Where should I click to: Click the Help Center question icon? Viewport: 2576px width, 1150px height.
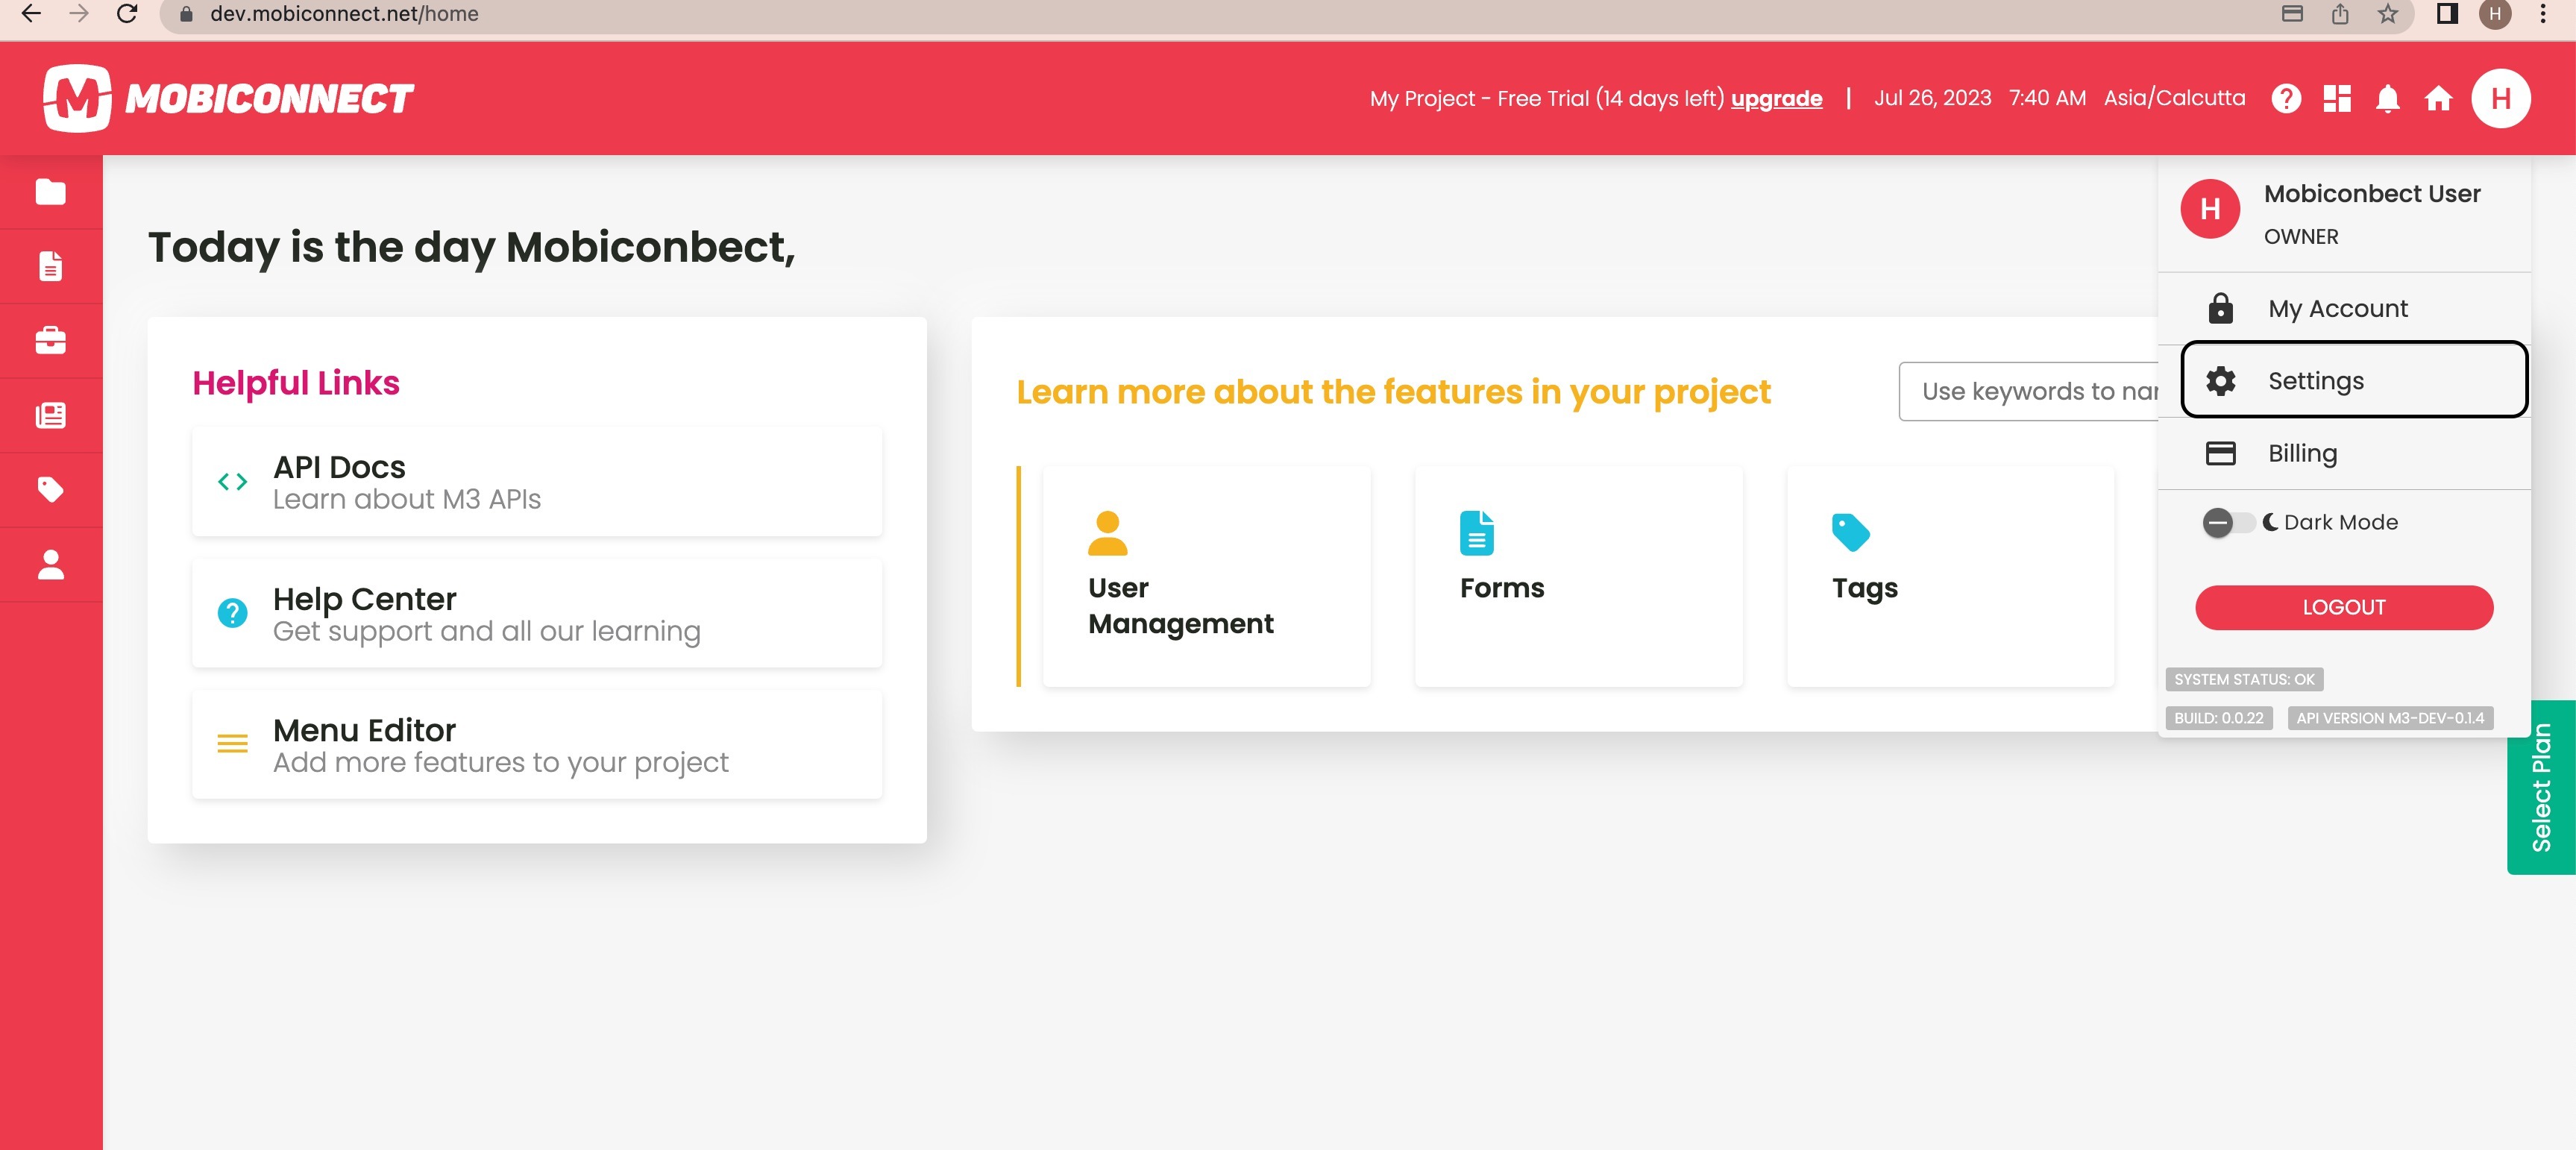tap(232, 612)
